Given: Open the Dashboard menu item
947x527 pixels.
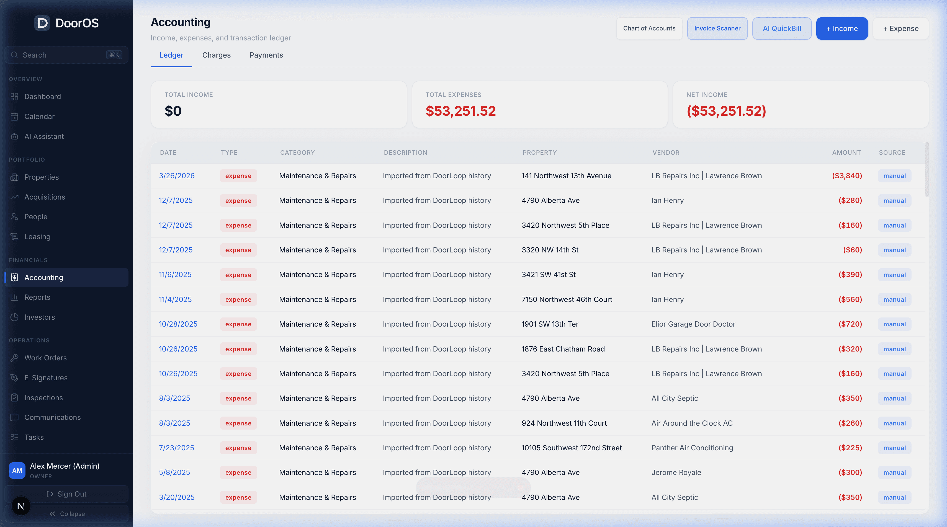Looking at the screenshot, I should 66,97.
